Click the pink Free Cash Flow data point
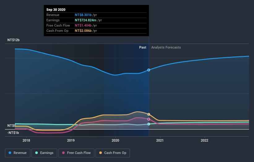 pyautogui.click(x=149, y=119)
